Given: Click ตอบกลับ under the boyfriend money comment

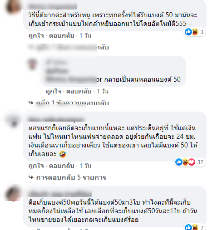Looking at the screenshot, I should [x=62, y=166].
